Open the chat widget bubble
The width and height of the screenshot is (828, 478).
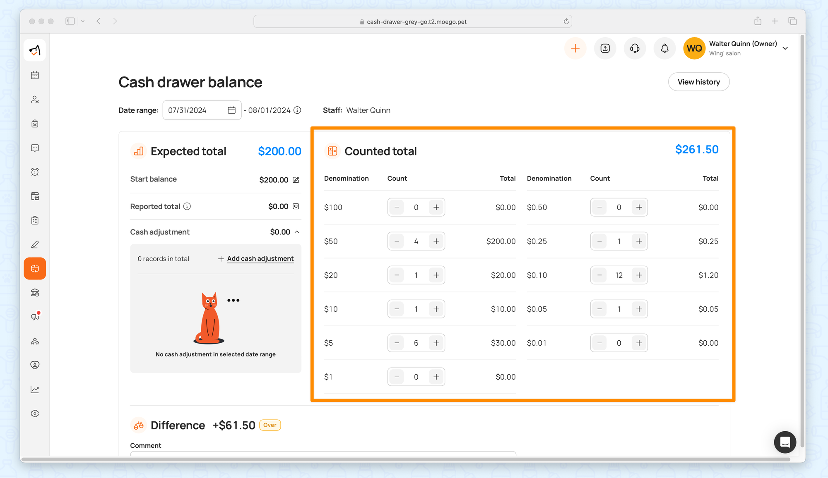[x=785, y=442]
